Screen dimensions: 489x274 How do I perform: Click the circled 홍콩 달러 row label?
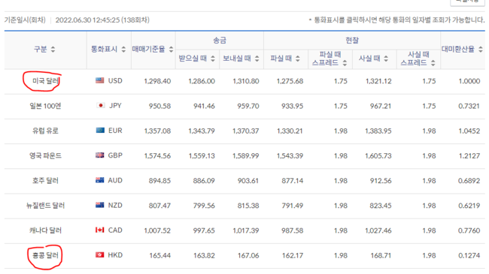coord(46,255)
